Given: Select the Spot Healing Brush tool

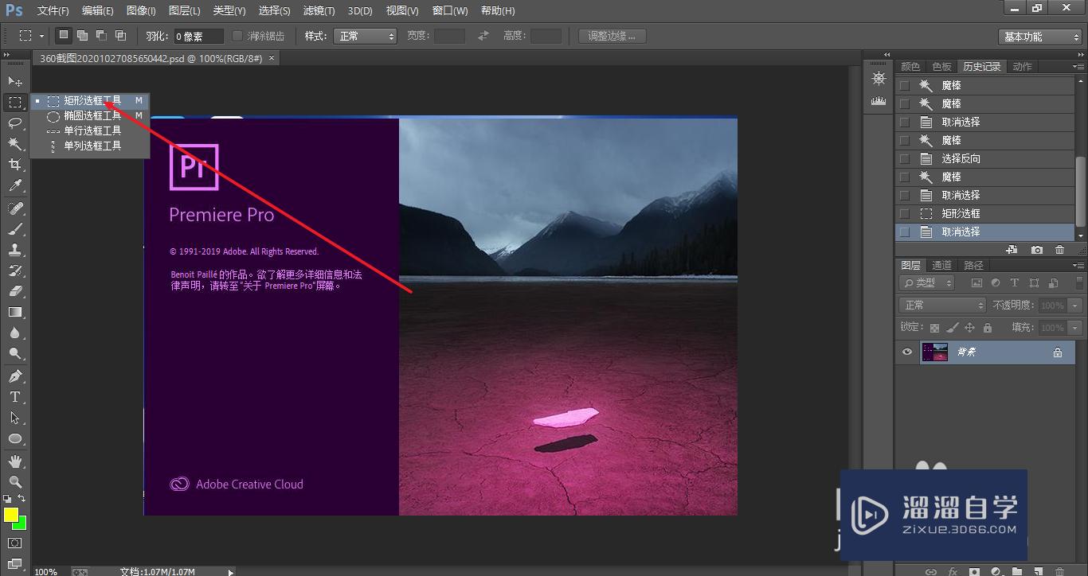Looking at the screenshot, I should click(x=15, y=208).
